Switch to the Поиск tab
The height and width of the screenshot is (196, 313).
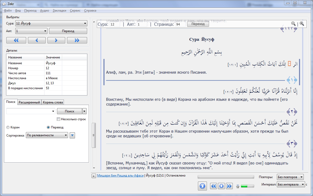11,102
